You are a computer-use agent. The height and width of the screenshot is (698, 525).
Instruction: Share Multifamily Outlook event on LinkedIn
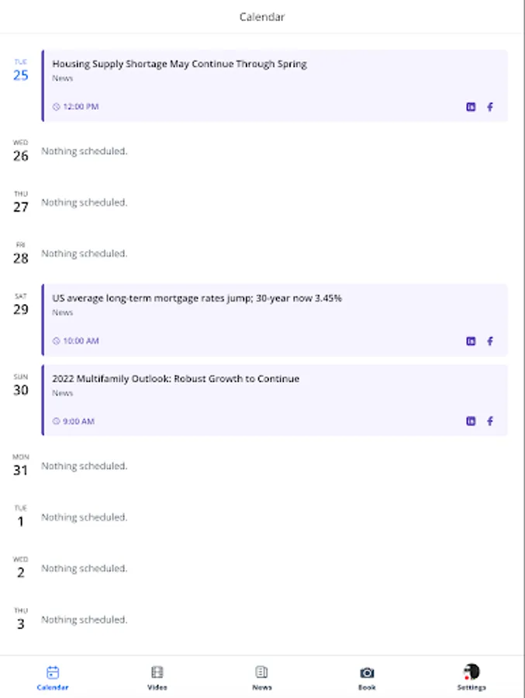point(471,421)
